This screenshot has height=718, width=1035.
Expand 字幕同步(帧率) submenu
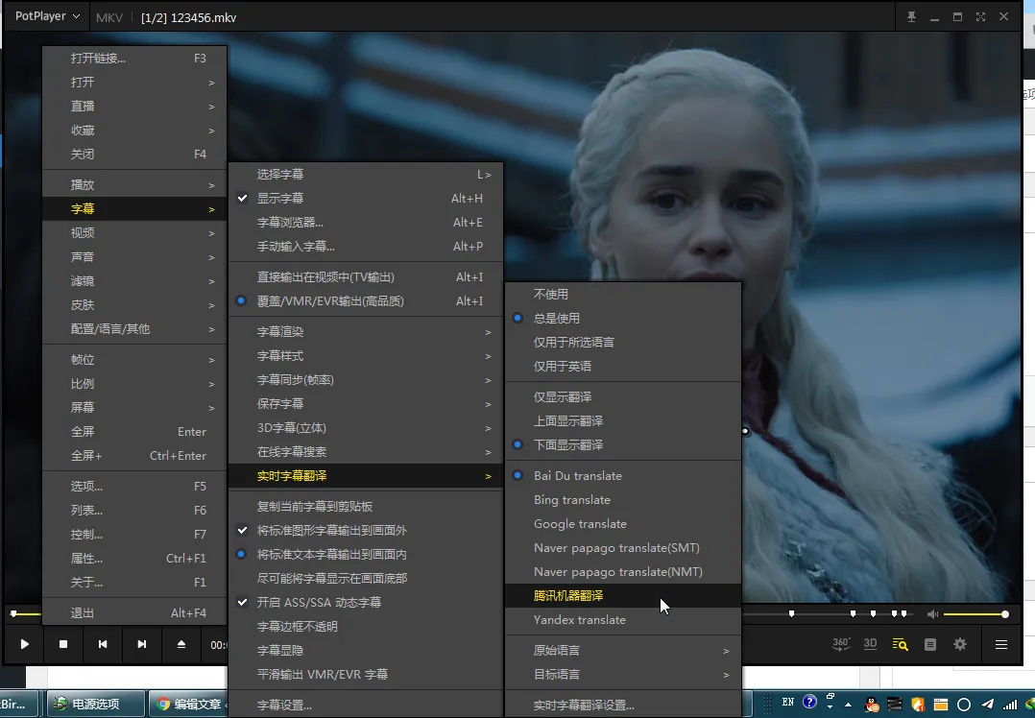[366, 380]
